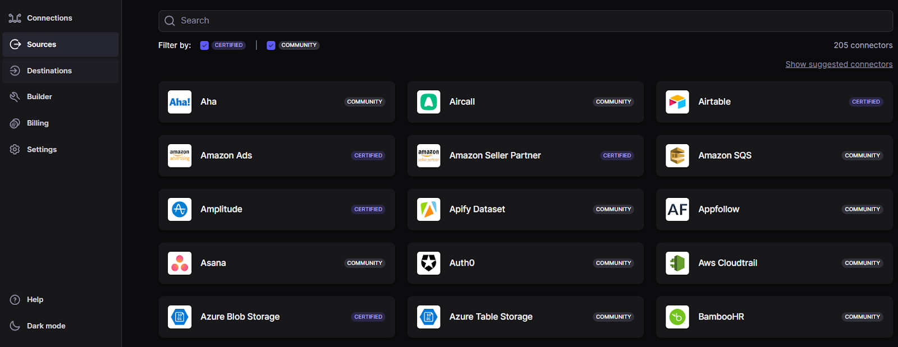Screen dimensions: 898x347
Task: Click the Help question mark icon
Action: [15, 299]
